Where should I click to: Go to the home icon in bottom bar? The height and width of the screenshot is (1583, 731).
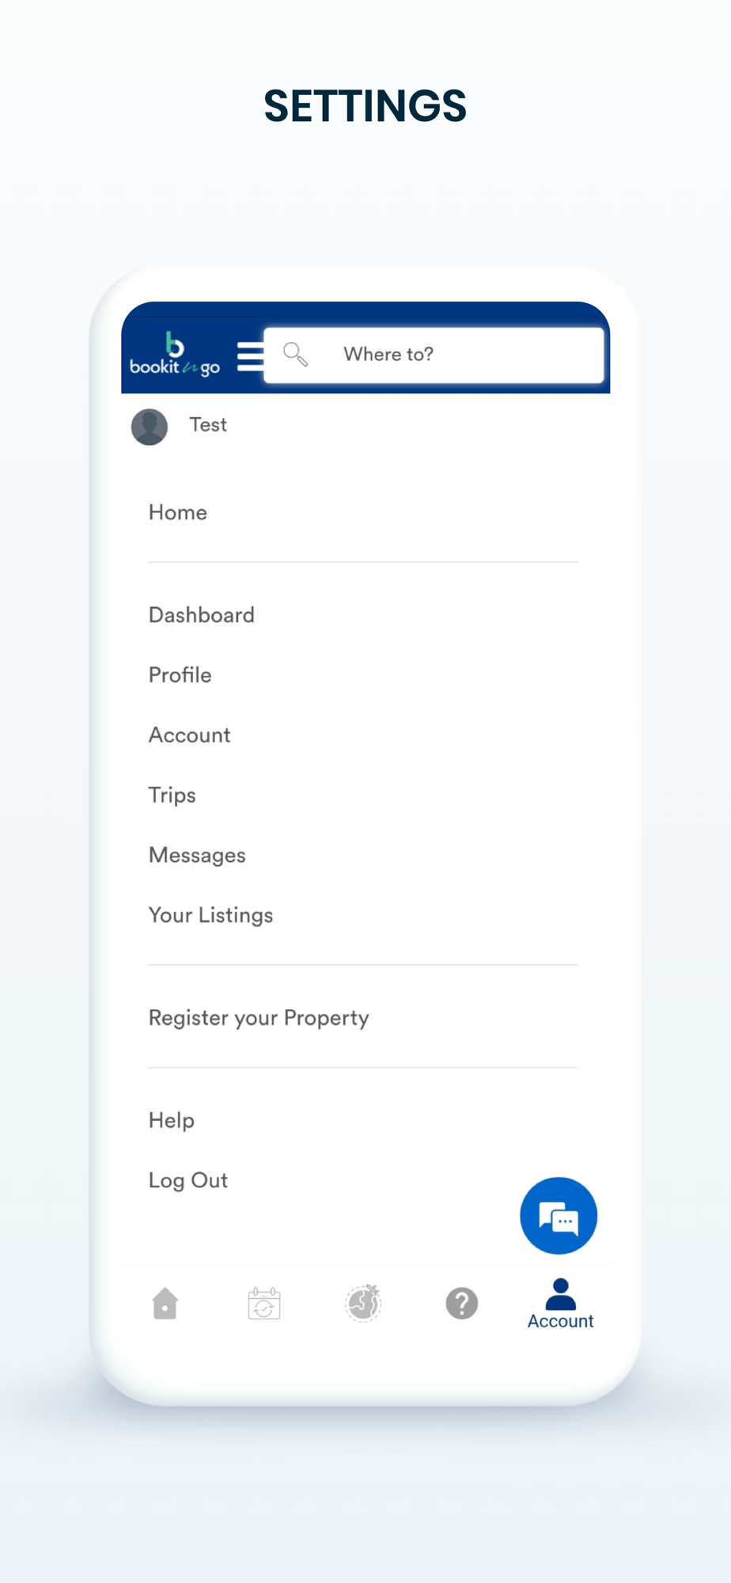(165, 1303)
